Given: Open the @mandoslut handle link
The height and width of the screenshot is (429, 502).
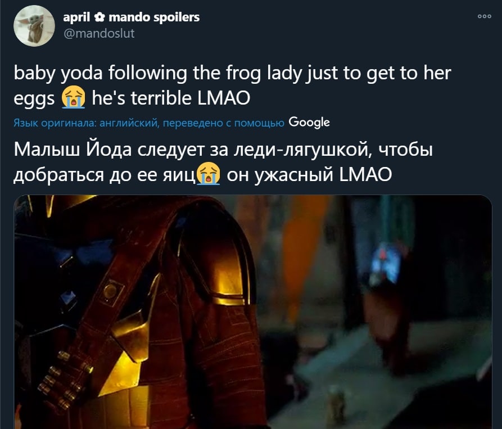Looking at the screenshot, I should (x=100, y=34).
